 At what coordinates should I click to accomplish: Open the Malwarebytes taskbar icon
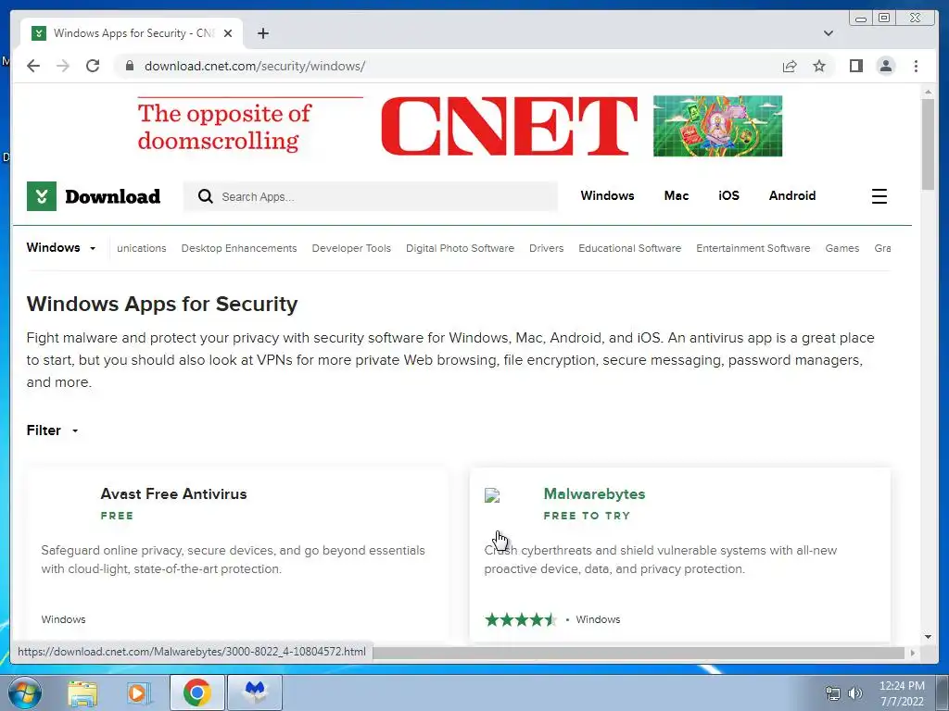click(x=255, y=692)
